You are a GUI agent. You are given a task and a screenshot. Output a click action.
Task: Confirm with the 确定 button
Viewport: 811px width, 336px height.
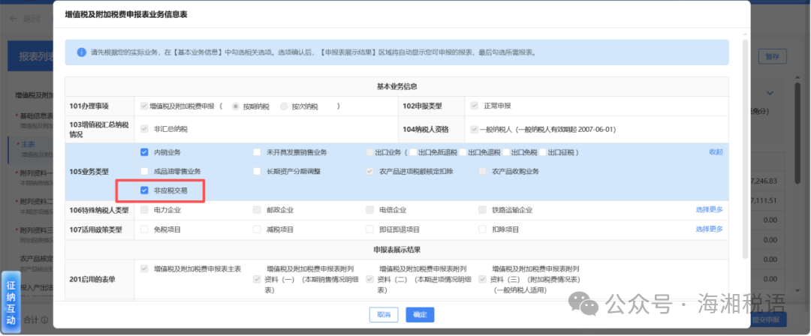(x=420, y=315)
